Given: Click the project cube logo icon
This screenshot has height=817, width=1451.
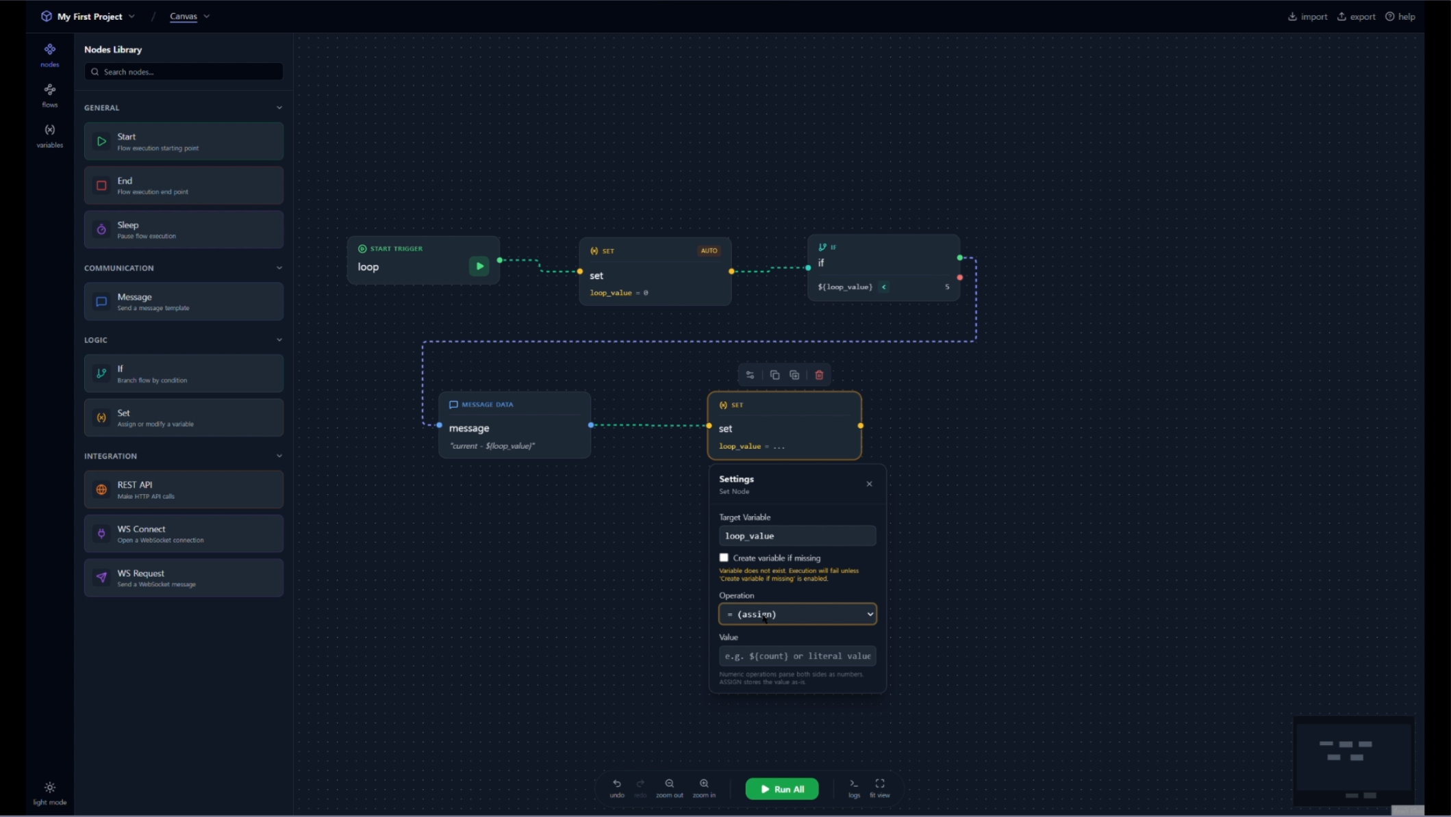Looking at the screenshot, I should coord(46,16).
